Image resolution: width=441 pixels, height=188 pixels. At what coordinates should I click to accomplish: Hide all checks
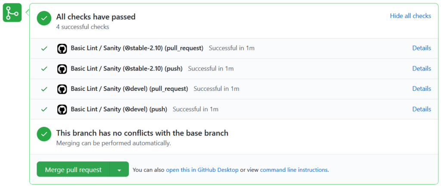[410, 16]
